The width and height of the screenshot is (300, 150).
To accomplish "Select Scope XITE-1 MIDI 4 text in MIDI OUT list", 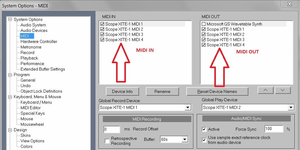I will click(x=225, y=45).
